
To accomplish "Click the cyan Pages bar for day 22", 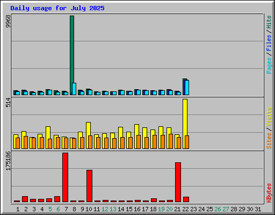I will point(187,88).
